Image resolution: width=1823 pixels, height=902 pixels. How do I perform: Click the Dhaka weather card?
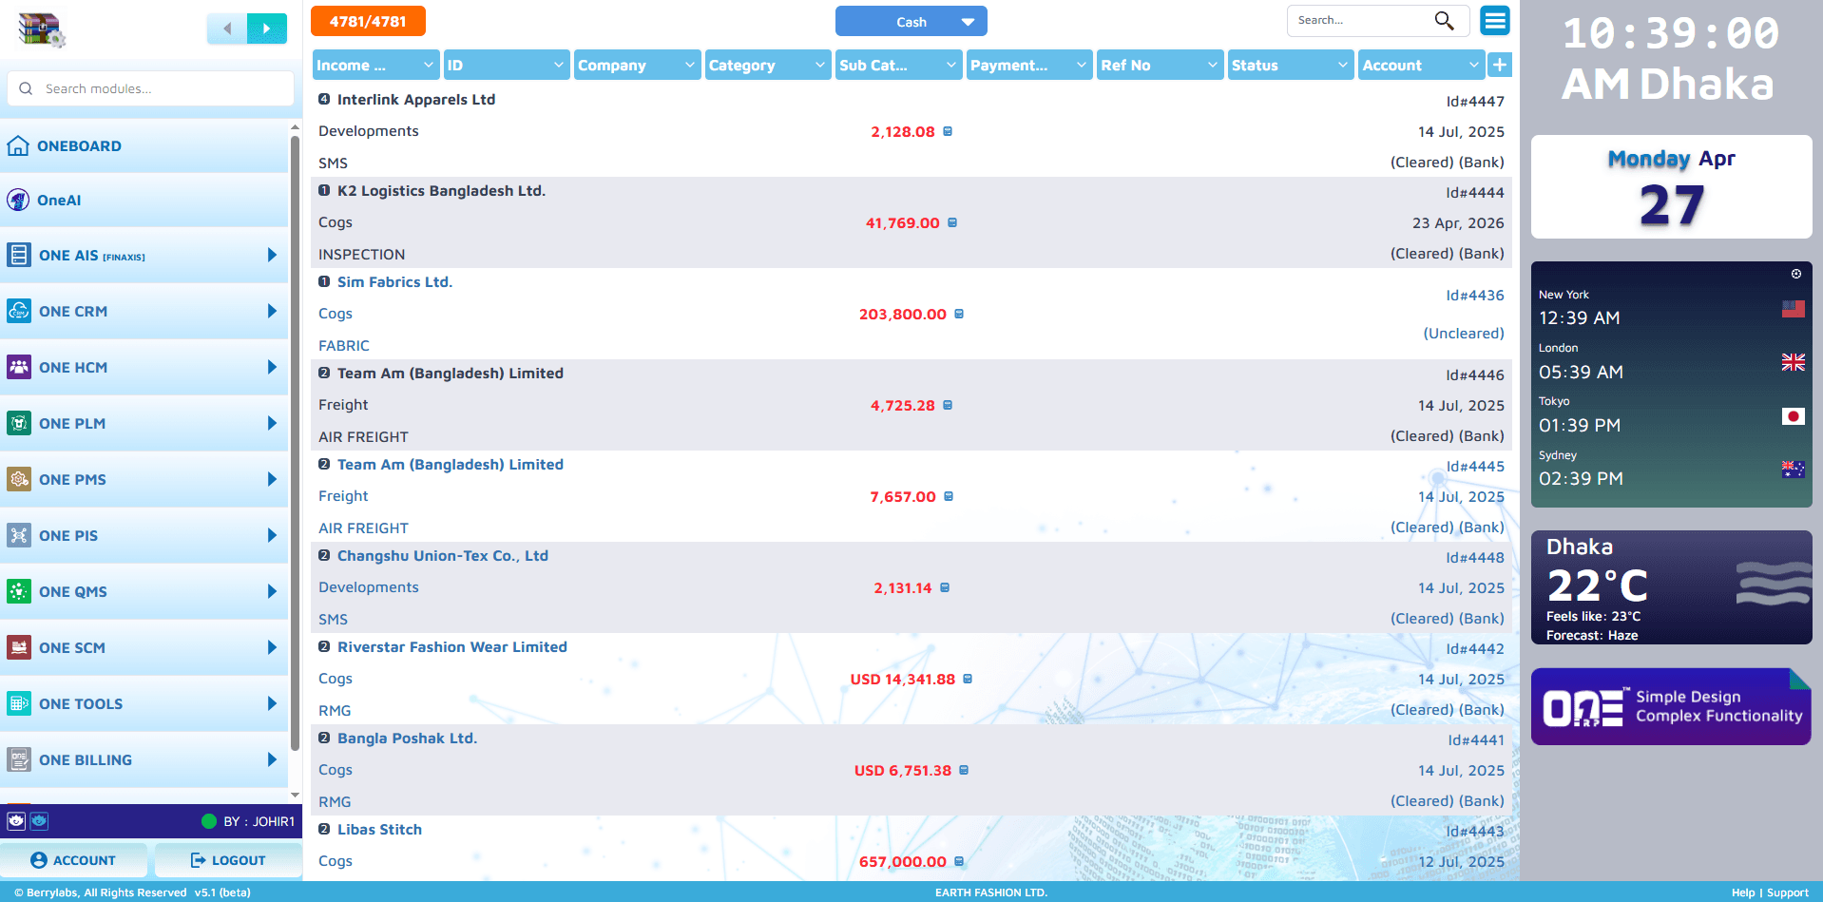click(1671, 587)
